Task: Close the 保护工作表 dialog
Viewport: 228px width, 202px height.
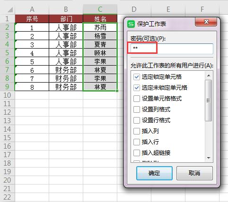Action: (206, 22)
